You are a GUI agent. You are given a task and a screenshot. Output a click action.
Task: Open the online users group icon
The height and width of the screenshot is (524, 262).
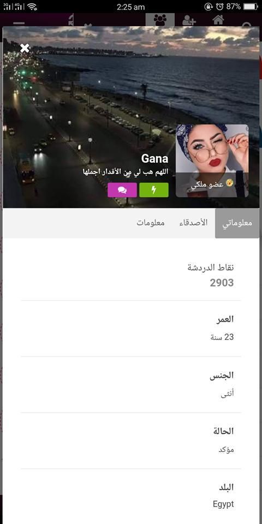click(160, 20)
